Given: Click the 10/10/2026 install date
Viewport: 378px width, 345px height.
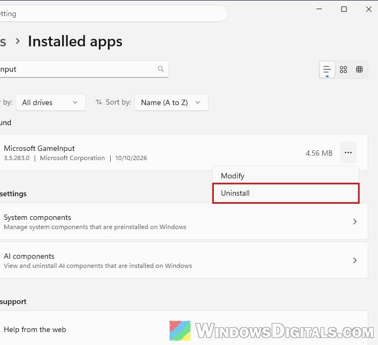Looking at the screenshot, I should [131, 158].
